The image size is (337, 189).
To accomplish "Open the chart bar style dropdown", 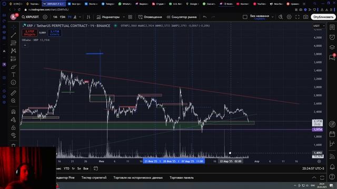I will pos(88,17).
